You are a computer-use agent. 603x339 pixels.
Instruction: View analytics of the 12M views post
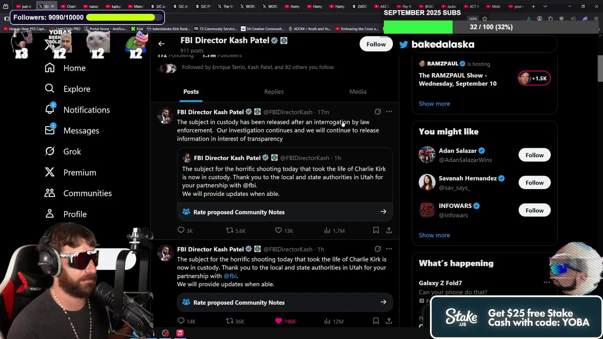point(334,321)
